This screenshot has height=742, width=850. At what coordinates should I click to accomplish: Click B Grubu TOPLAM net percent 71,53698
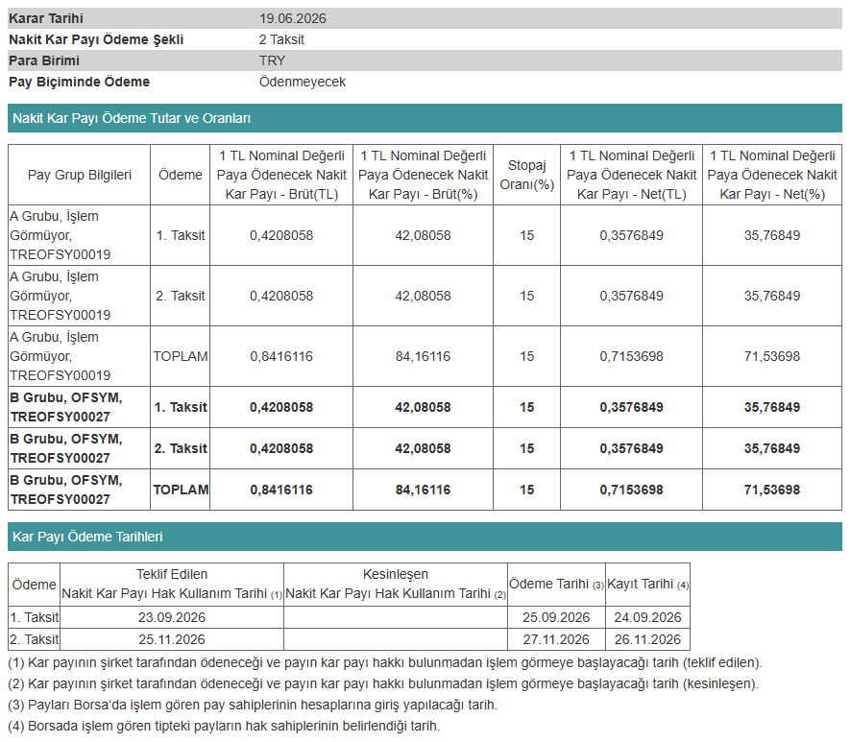click(x=772, y=491)
